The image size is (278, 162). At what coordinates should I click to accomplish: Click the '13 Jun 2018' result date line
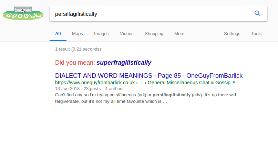point(65,89)
